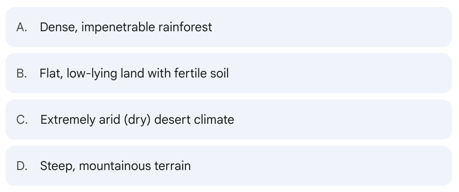This screenshot has width=459, height=192.
Task: Mark the desert climate choice card
Action: pos(229,120)
